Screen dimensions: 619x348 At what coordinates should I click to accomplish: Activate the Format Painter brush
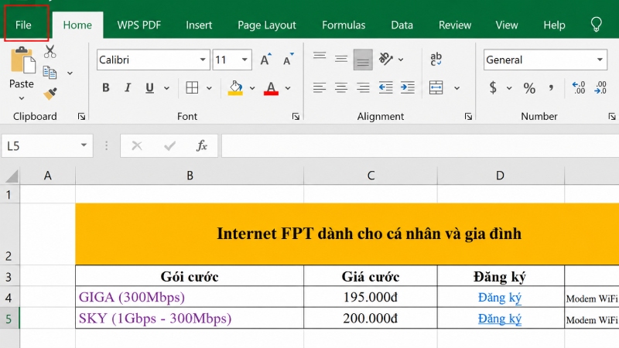(x=50, y=94)
